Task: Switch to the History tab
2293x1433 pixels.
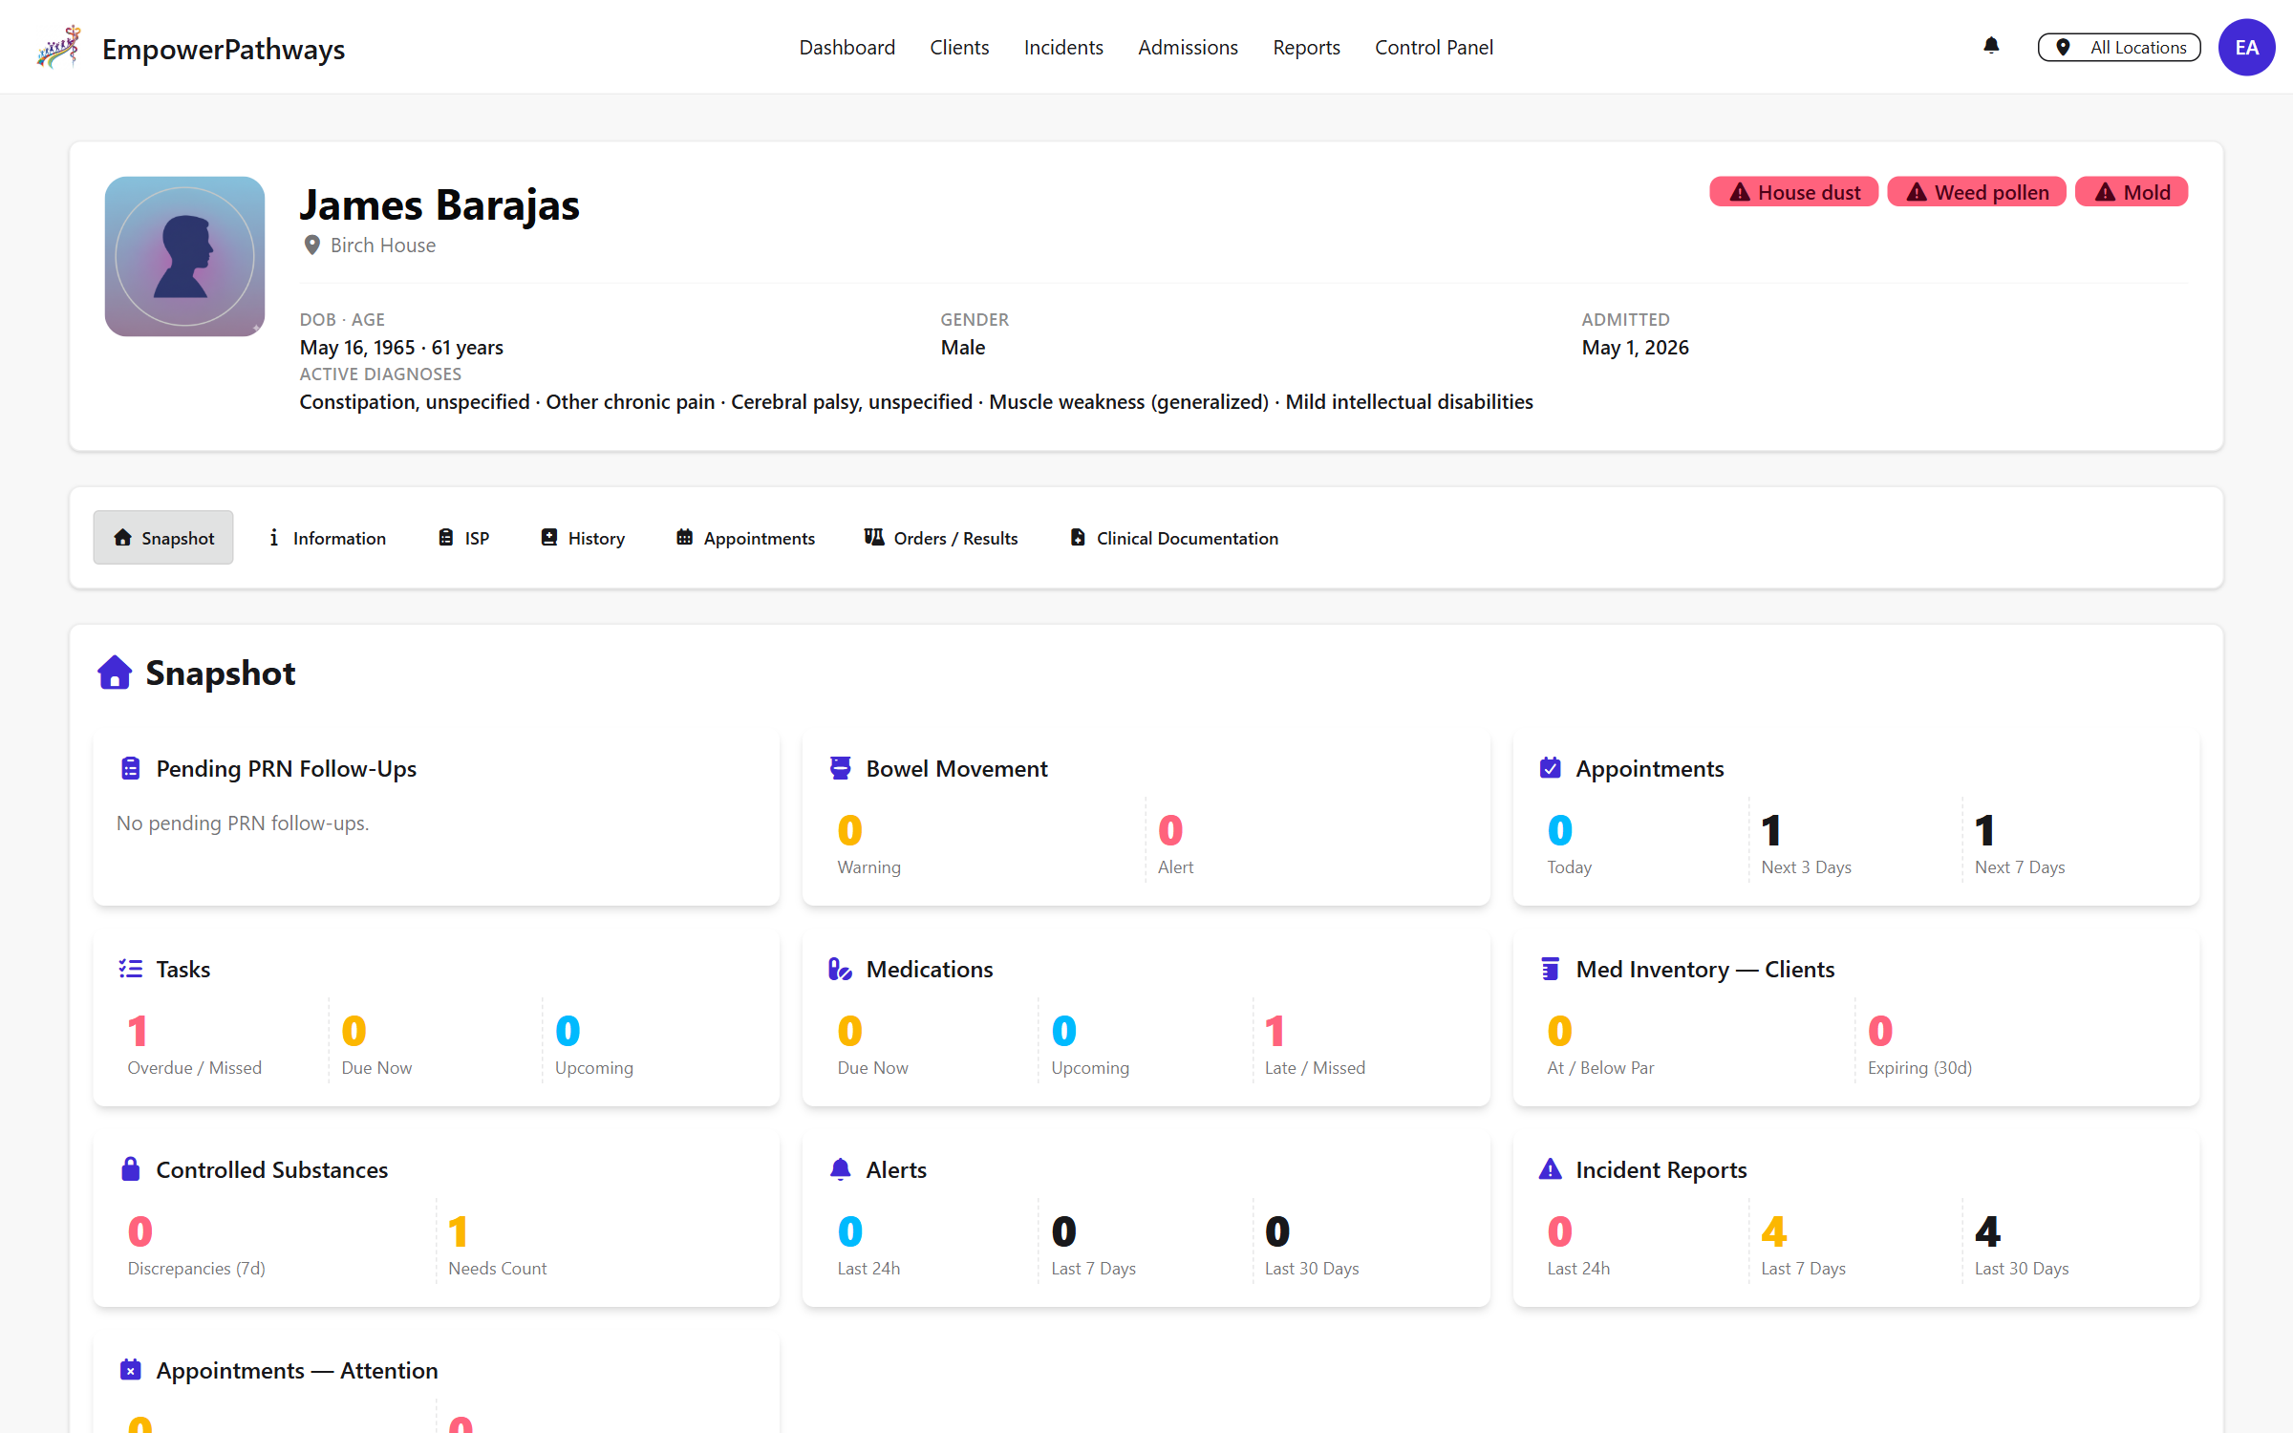Action: (x=583, y=538)
